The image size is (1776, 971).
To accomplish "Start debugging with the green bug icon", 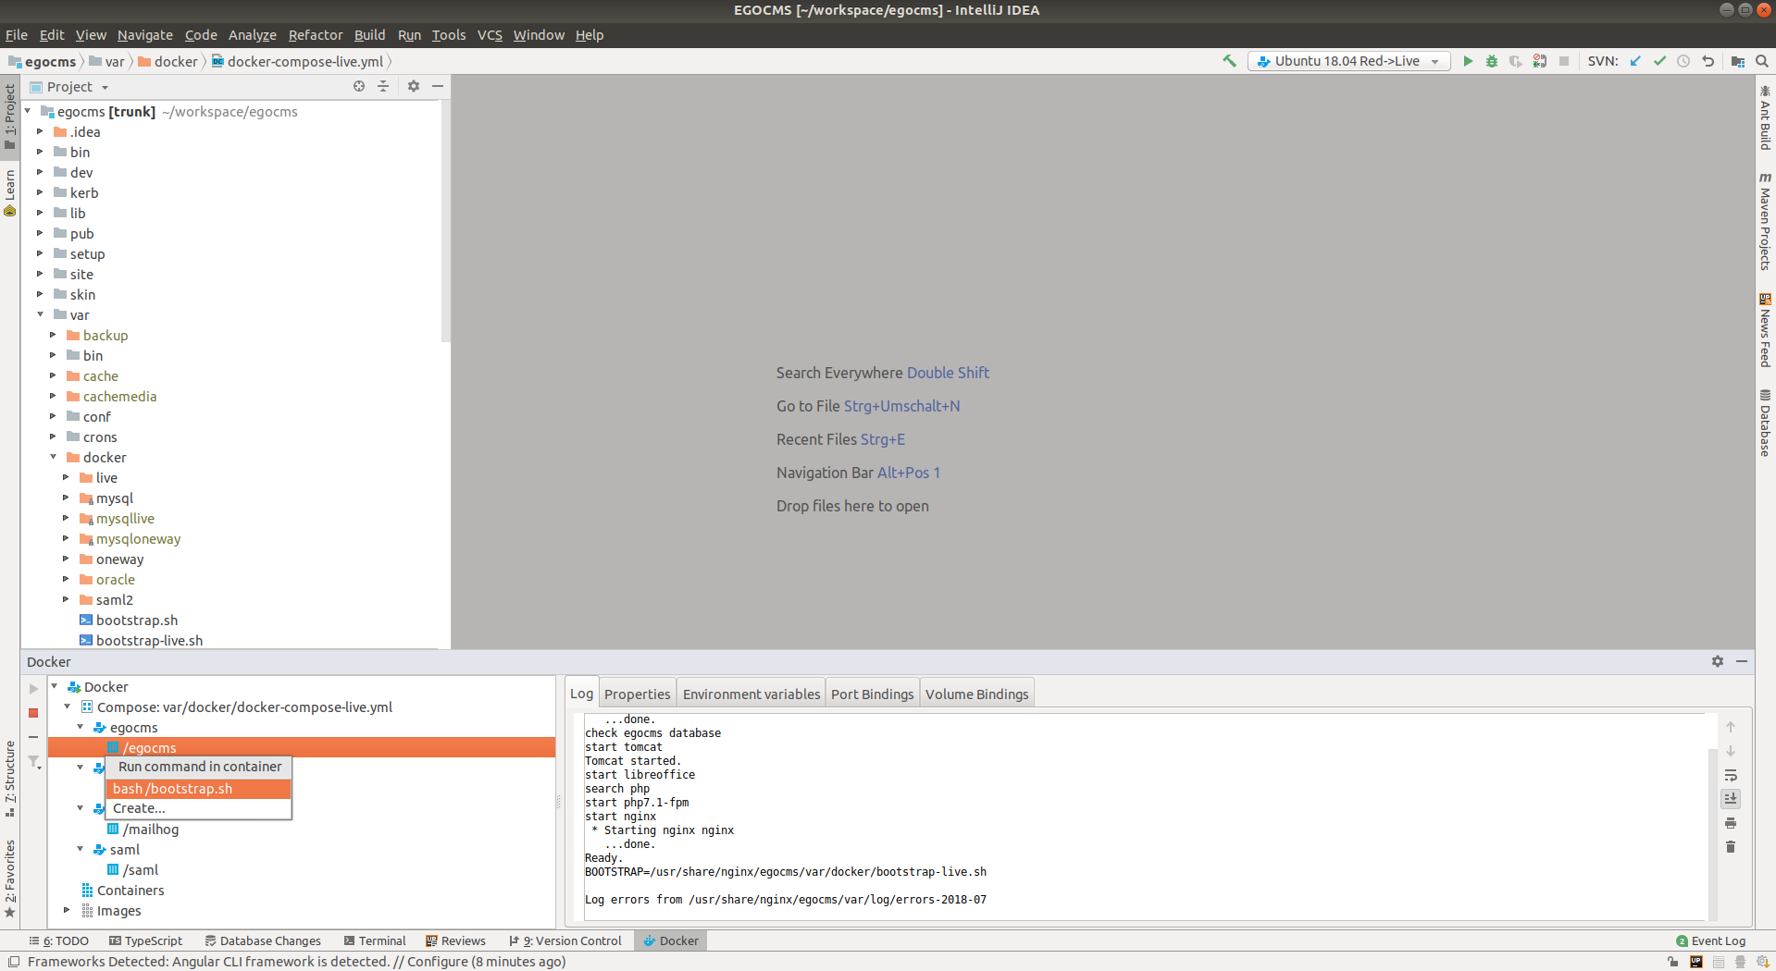I will 1492,61.
